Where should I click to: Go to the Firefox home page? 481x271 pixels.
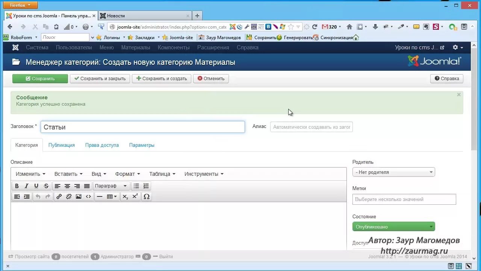click(x=349, y=27)
